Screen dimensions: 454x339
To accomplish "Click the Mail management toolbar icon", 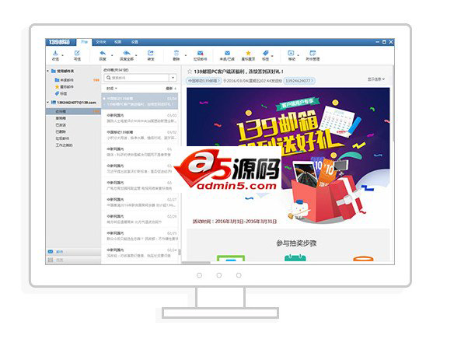I will point(313,54).
